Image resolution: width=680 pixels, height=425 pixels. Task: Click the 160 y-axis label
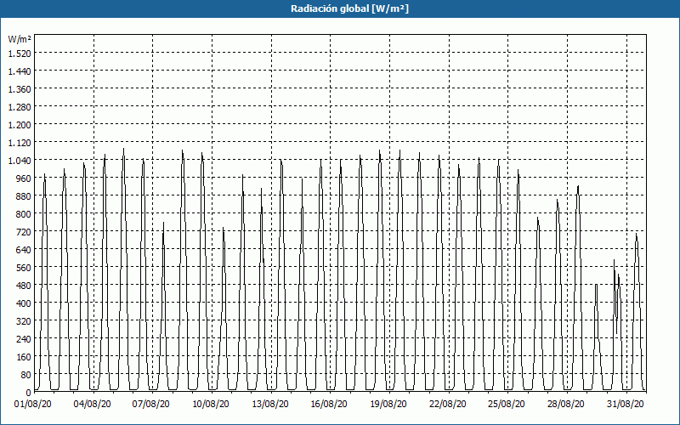point(24,357)
